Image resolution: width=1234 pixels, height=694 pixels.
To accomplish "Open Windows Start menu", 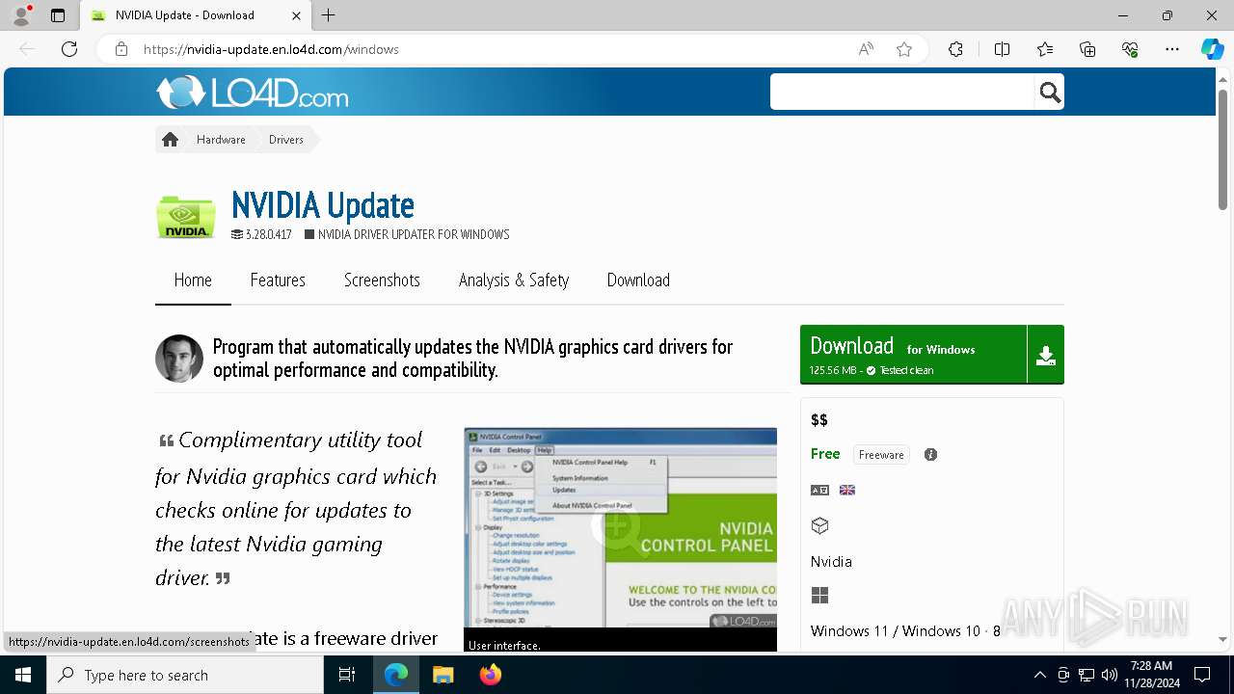I will coord(23,675).
